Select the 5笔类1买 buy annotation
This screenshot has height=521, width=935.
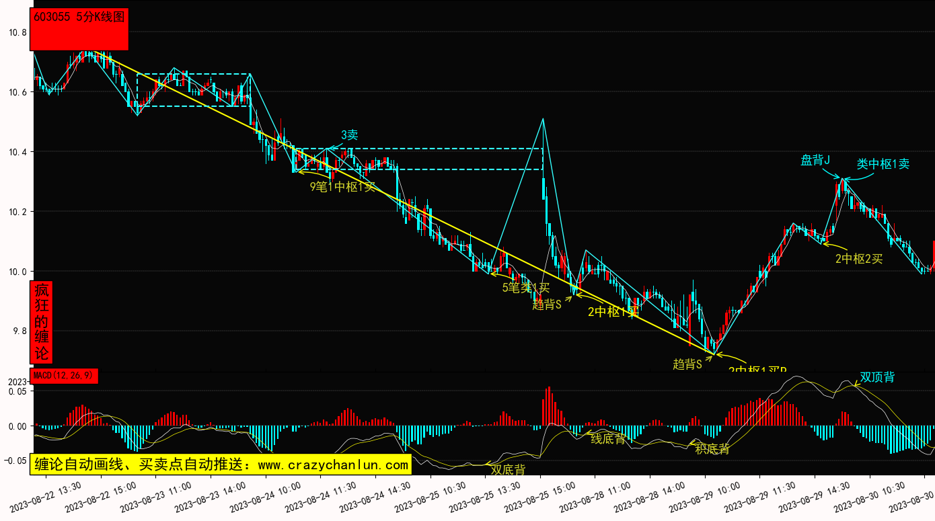(x=525, y=288)
